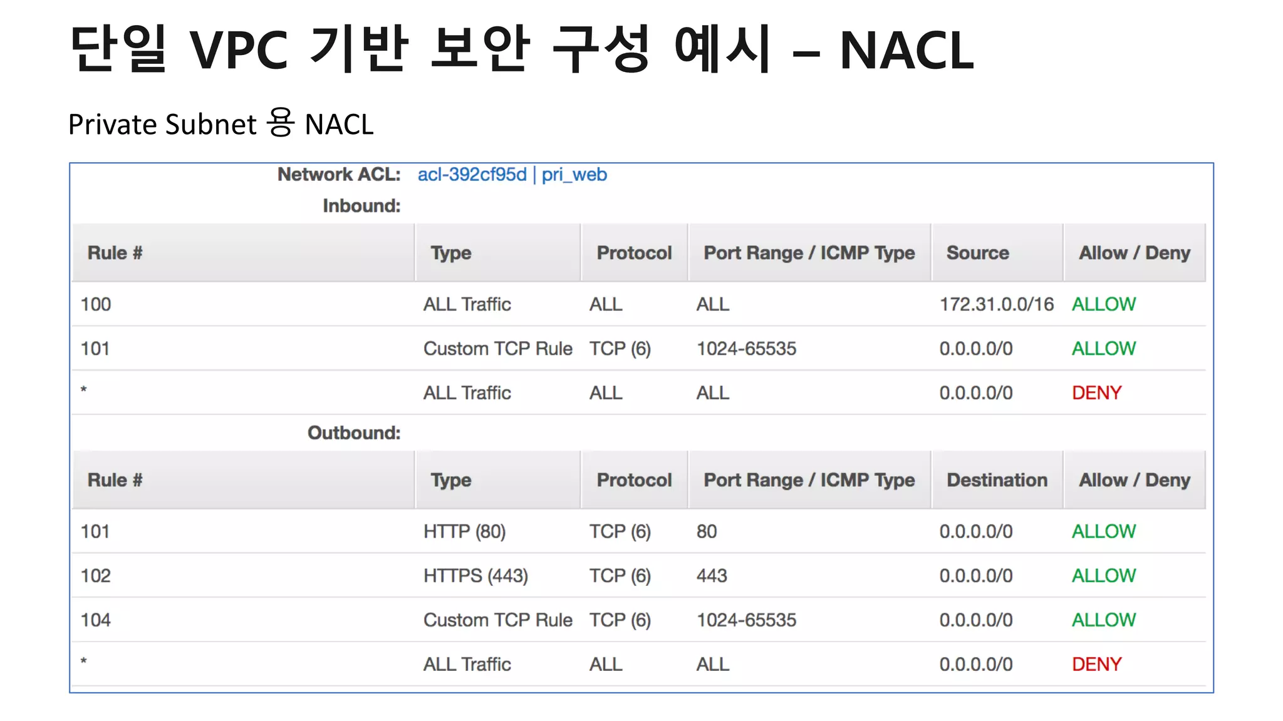Click inbound 1024-65535 port range cell
The image size is (1283, 721).
746,349
